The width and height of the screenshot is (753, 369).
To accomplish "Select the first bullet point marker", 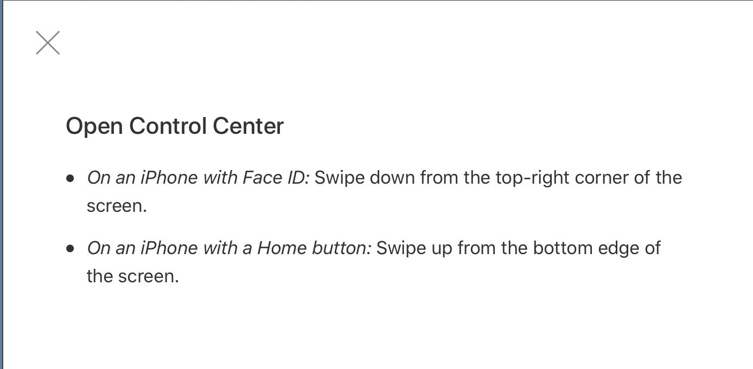I will 69,178.
